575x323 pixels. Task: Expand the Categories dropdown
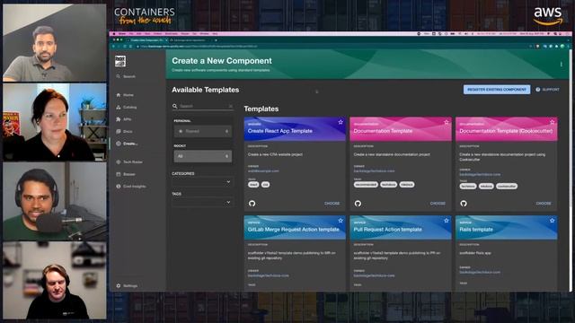(x=202, y=182)
